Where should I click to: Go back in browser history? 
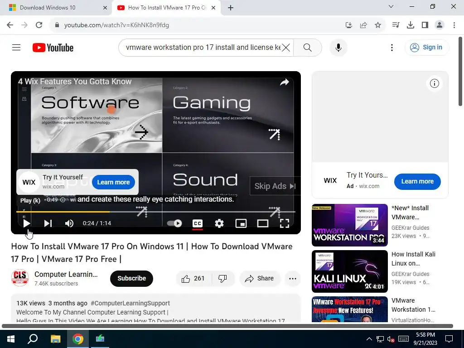(10, 25)
